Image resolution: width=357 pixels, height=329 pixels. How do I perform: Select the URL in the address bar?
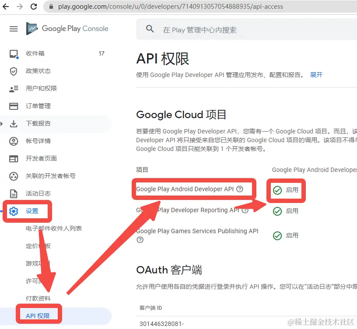point(170,7)
